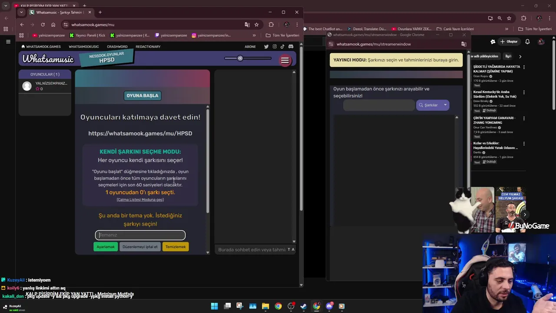Open the apps grid in bookmarks bar
The width and height of the screenshot is (556, 313).
pos(21,35)
